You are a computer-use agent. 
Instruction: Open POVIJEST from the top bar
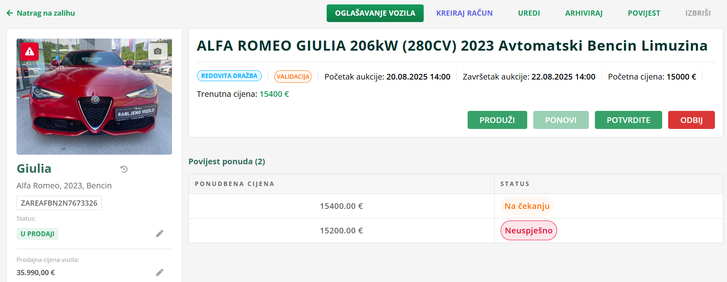pos(644,13)
